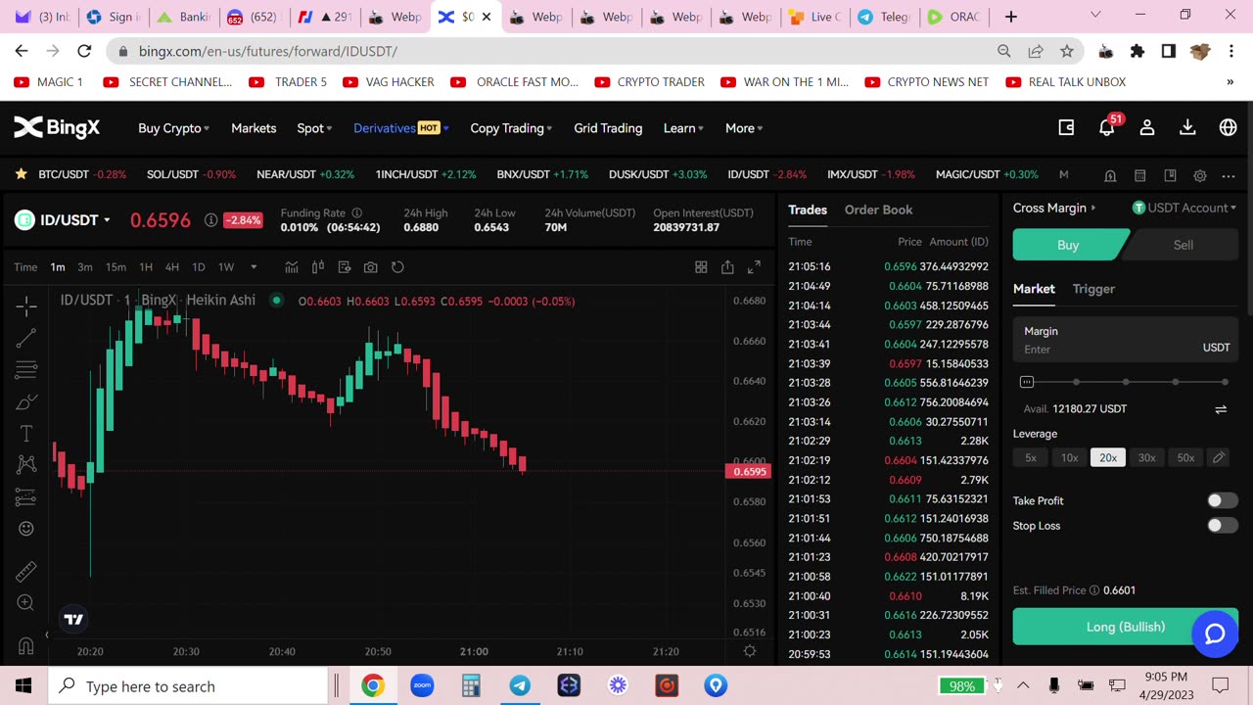Open the Spot menu dropdown

point(314,128)
